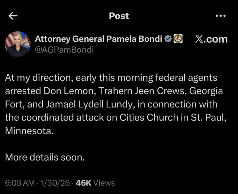238x194 pixels.
Task: Click the blue verified checkmark badge
Action: click(x=168, y=39)
